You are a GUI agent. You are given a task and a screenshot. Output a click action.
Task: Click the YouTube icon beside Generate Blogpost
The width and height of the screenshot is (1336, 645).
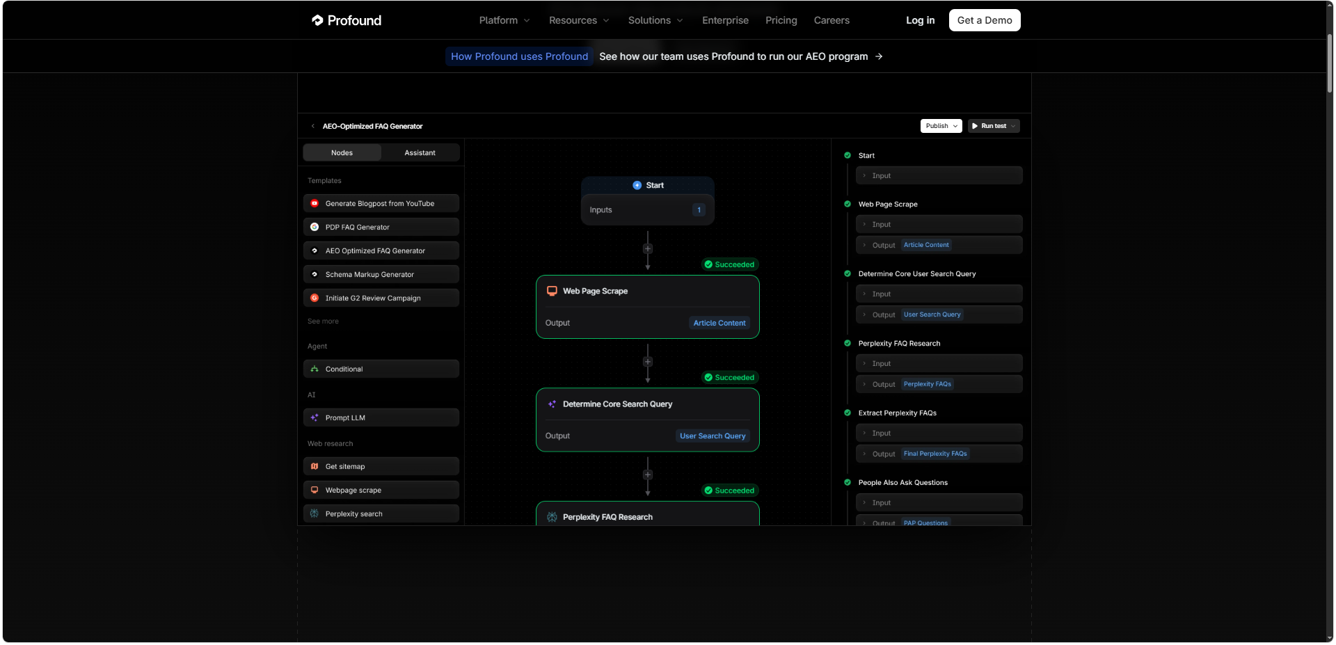[x=315, y=203]
